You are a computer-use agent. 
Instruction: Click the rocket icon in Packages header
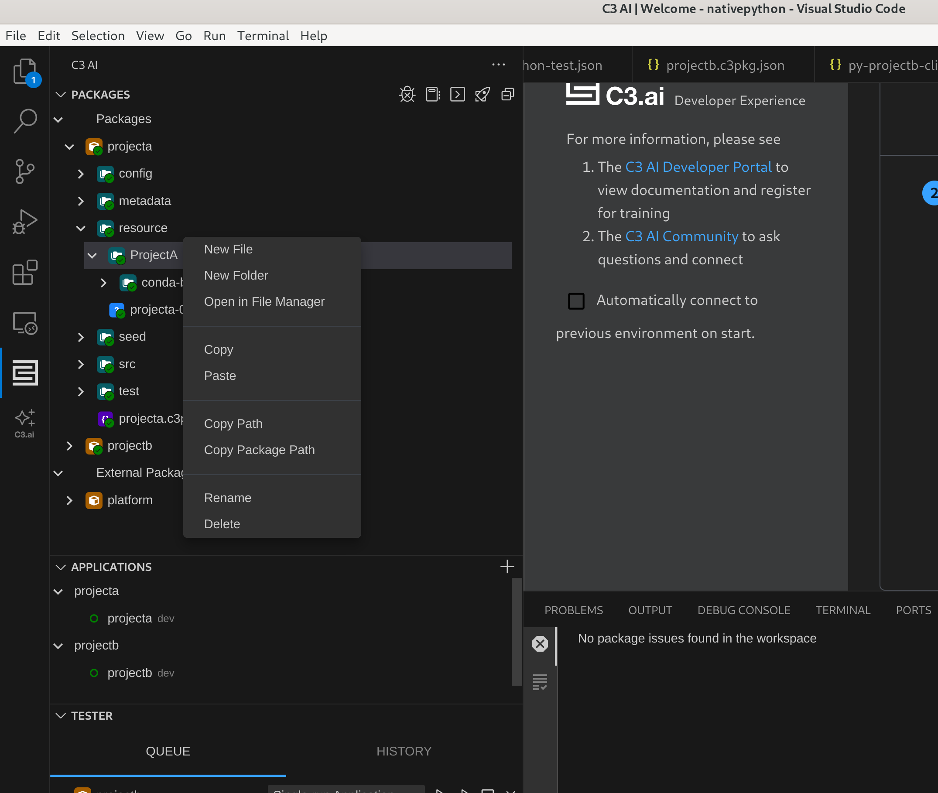tap(483, 94)
